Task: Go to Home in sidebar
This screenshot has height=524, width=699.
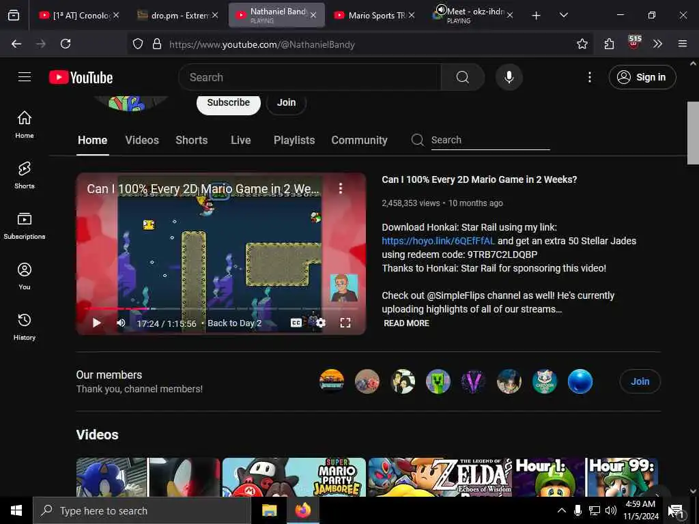Action: tap(25, 124)
